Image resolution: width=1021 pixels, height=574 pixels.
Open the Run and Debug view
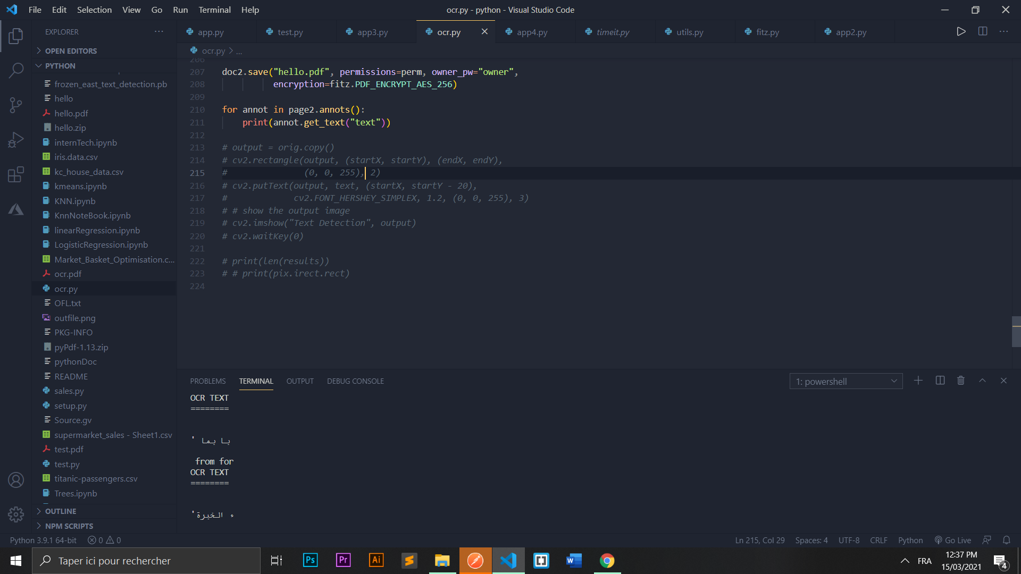coord(16,140)
